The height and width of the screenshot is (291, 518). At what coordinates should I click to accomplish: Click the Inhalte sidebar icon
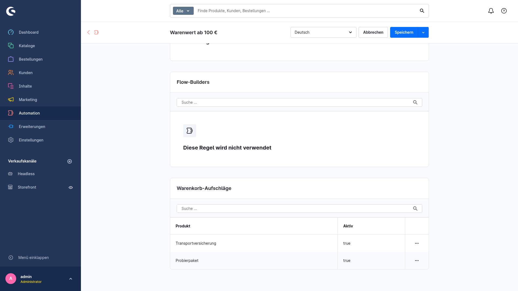(x=11, y=86)
